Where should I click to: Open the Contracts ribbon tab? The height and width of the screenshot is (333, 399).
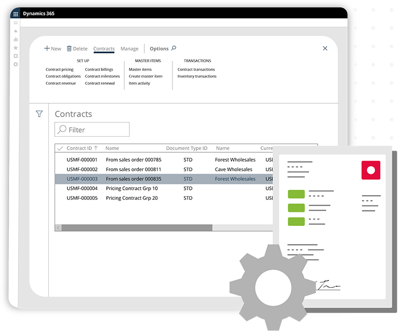(x=104, y=49)
